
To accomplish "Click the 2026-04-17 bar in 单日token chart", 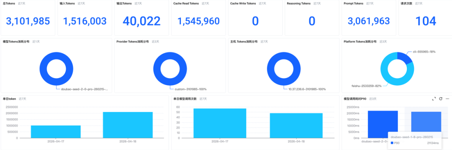I will [56, 132].
